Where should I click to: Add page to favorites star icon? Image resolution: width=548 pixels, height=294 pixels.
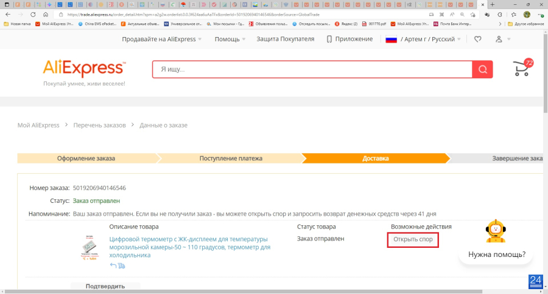(472, 15)
